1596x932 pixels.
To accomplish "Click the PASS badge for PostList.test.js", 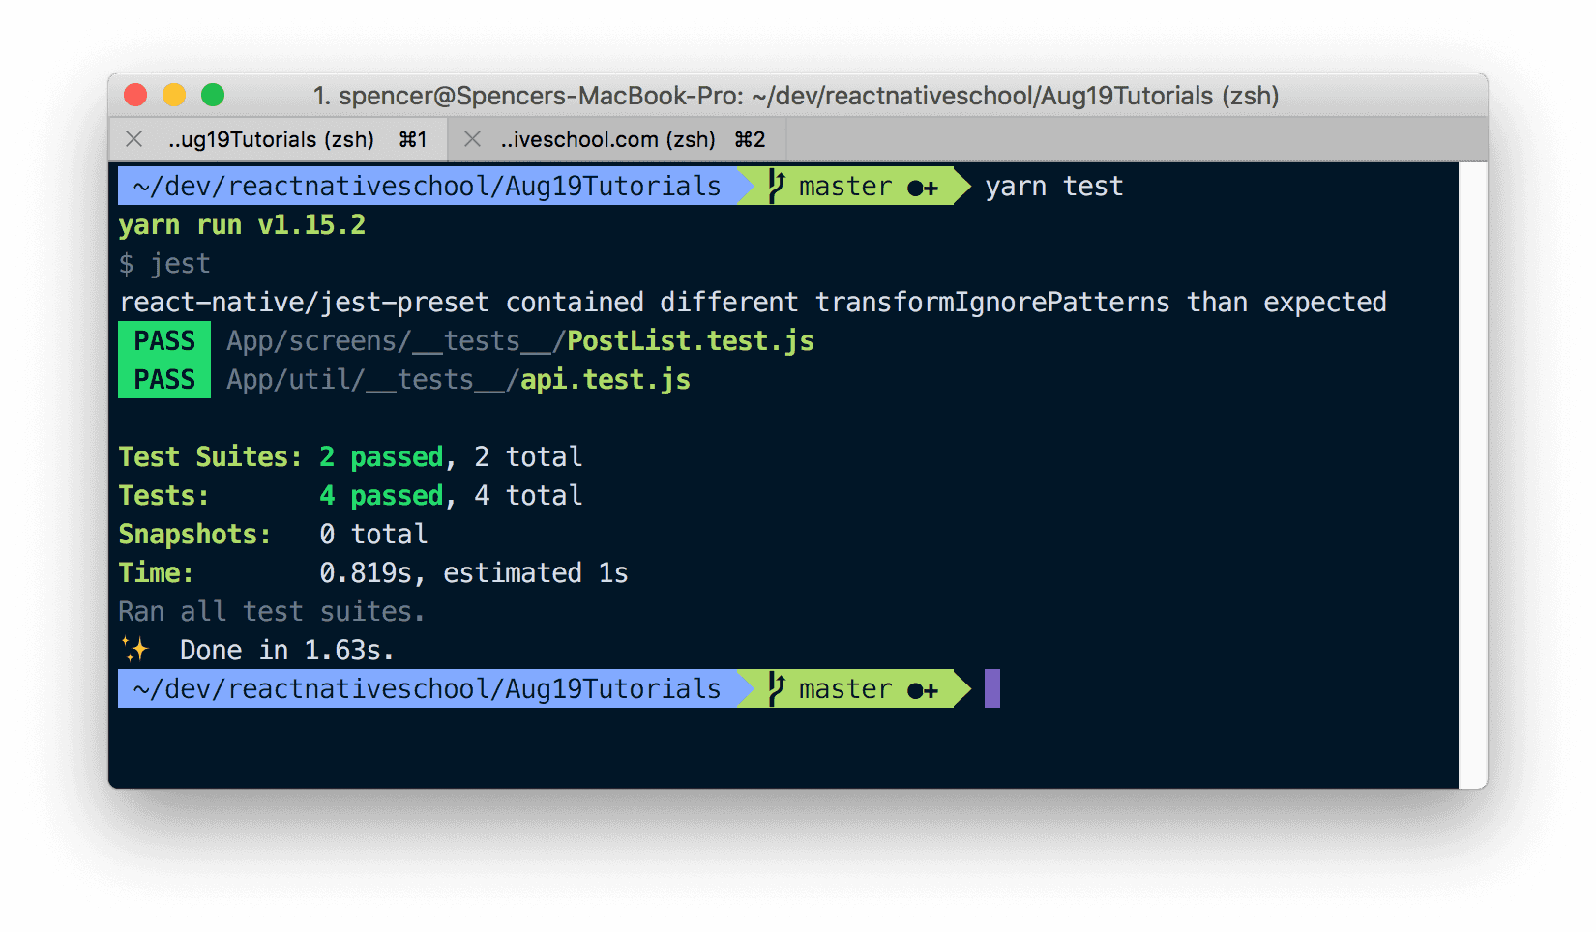I will 164,340.
